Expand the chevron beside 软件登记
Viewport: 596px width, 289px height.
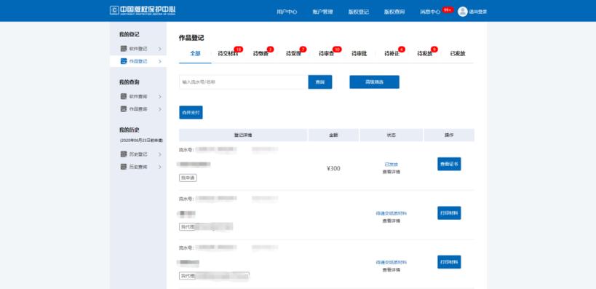point(159,49)
